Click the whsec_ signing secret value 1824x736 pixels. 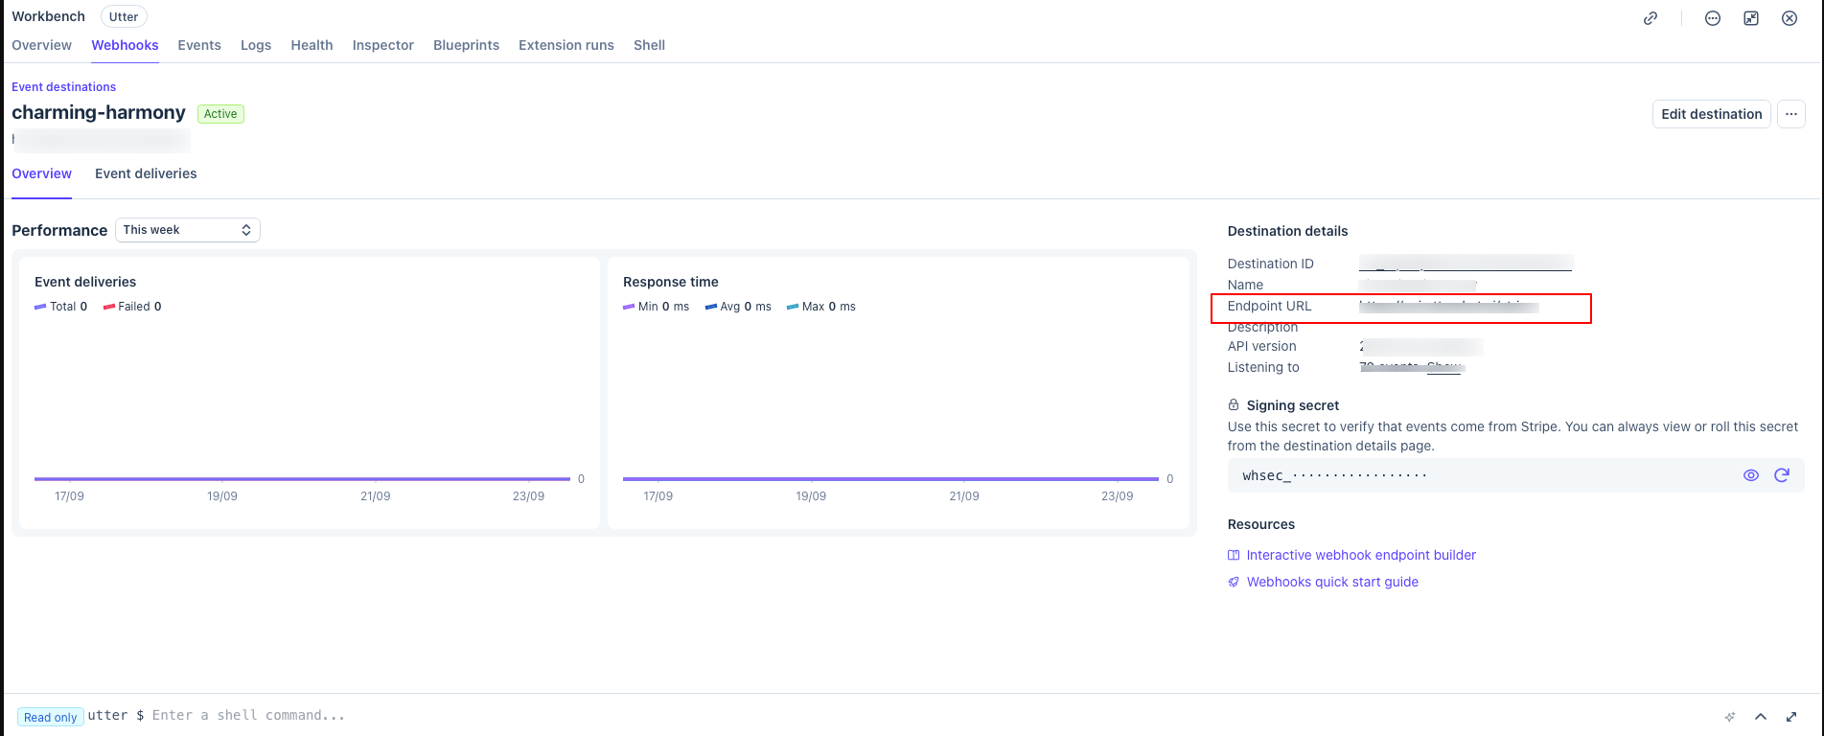click(x=1334, y=475)
